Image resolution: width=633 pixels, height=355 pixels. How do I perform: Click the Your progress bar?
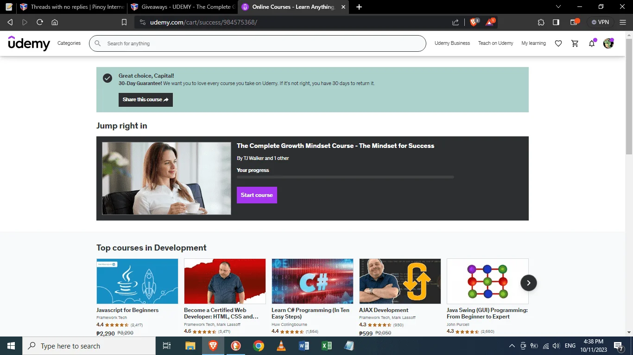(345, 177)
